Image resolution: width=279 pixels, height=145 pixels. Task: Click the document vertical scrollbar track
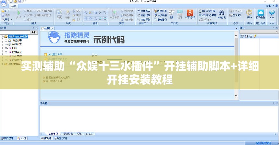[236, 65]
